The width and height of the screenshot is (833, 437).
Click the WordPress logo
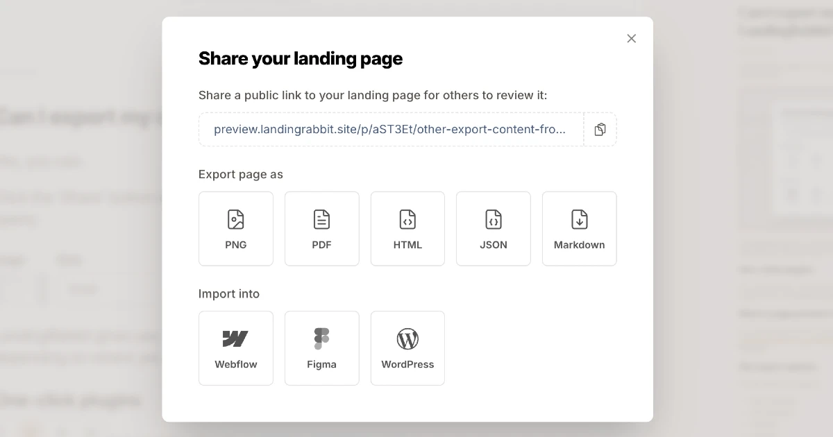pos(407,339)
